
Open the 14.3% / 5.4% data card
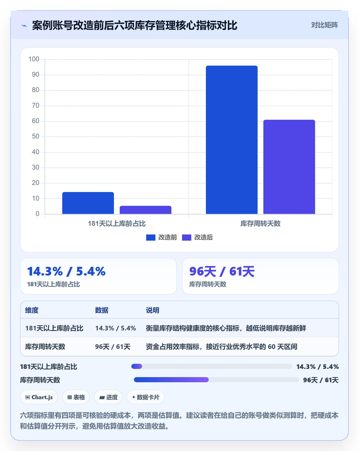pyautogui.click(x=98, y=276)
